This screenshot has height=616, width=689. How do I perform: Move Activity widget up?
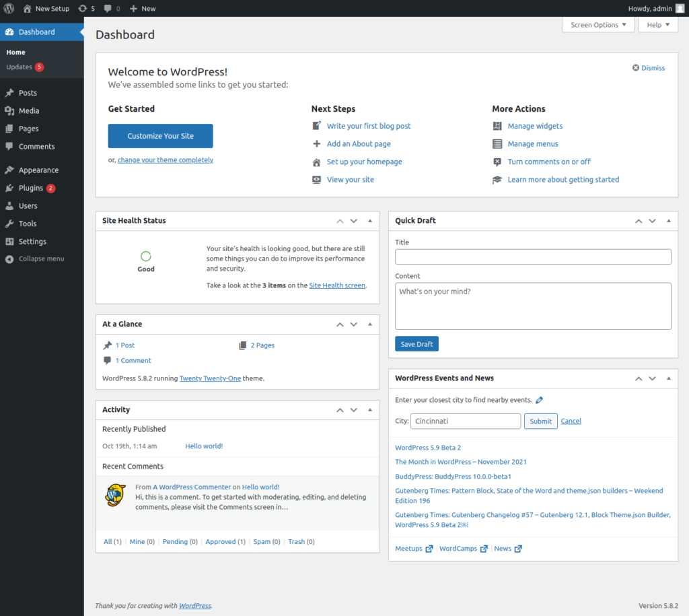(x=340, y=410)
